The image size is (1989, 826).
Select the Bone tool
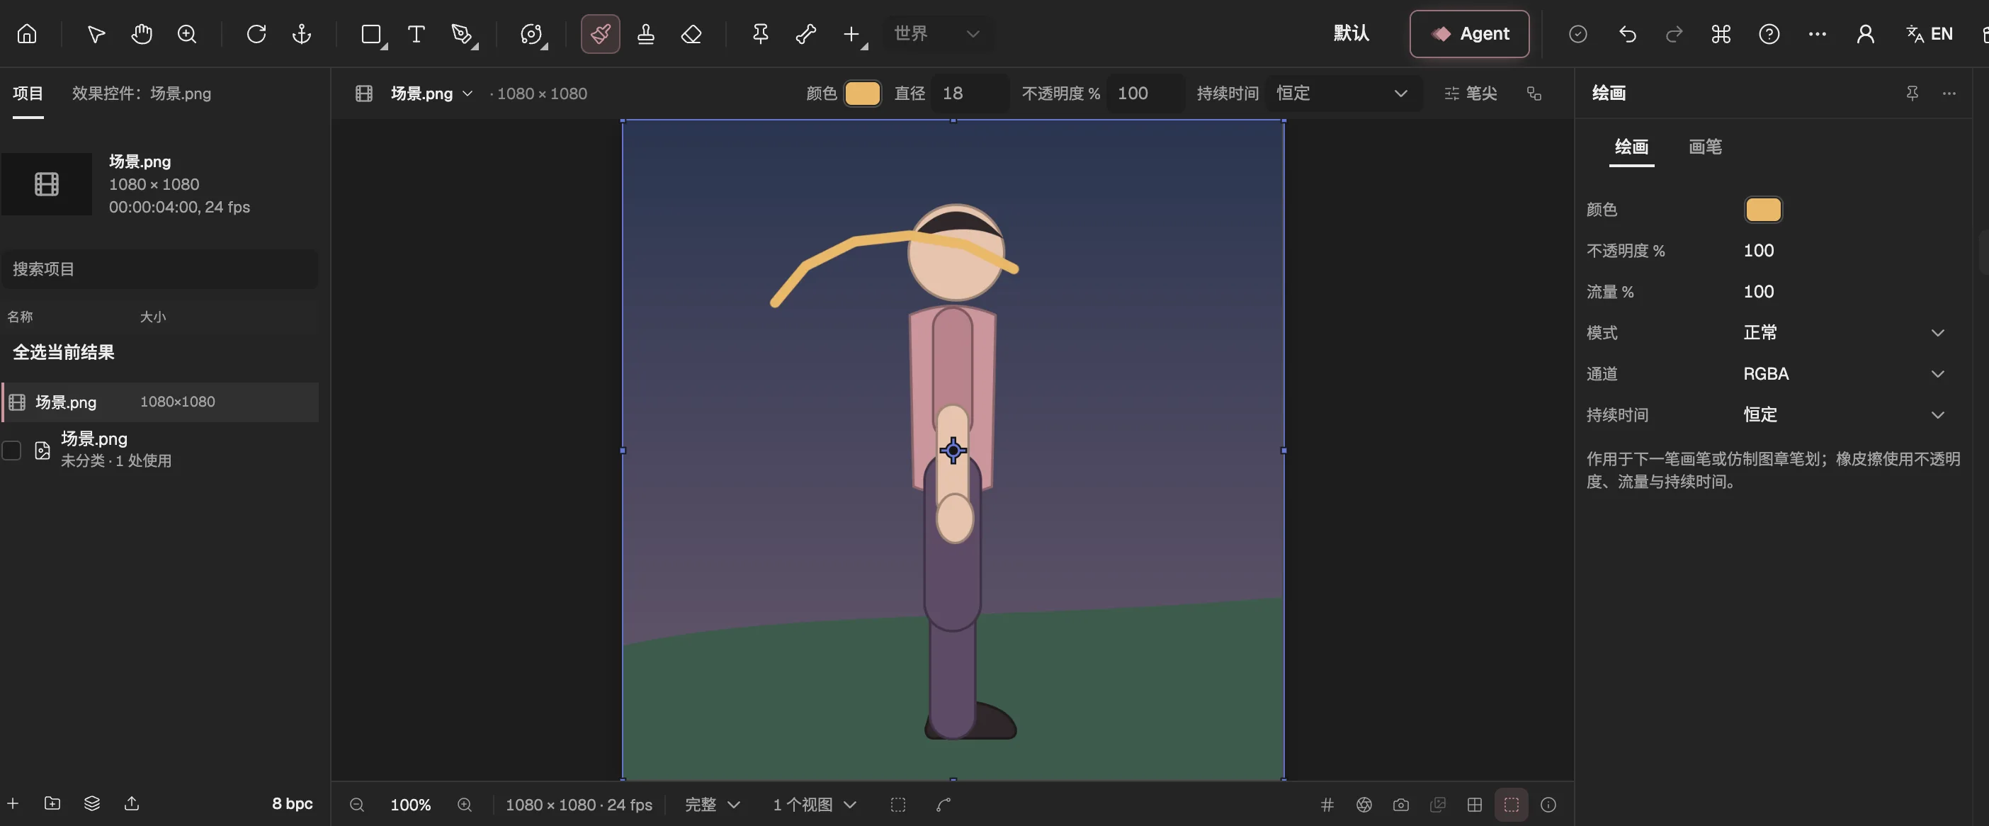tap(805, 34)
